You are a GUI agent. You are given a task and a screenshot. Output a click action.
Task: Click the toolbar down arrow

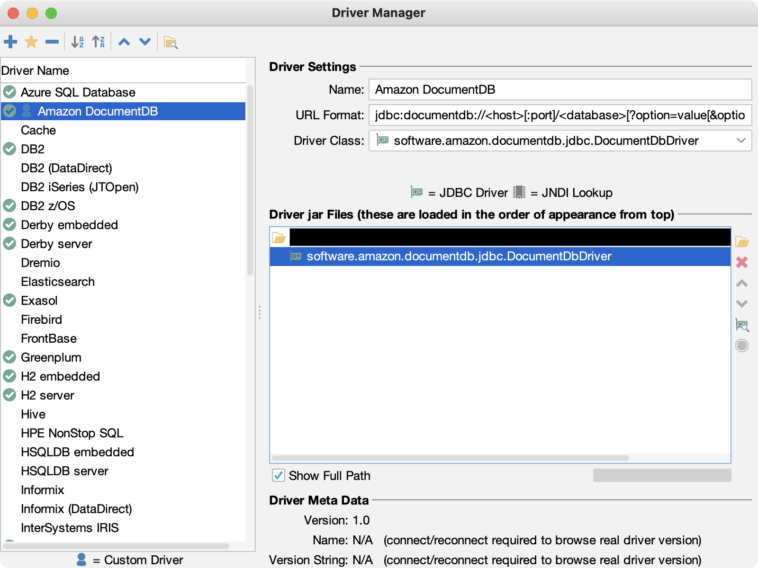tap(145, 42)
